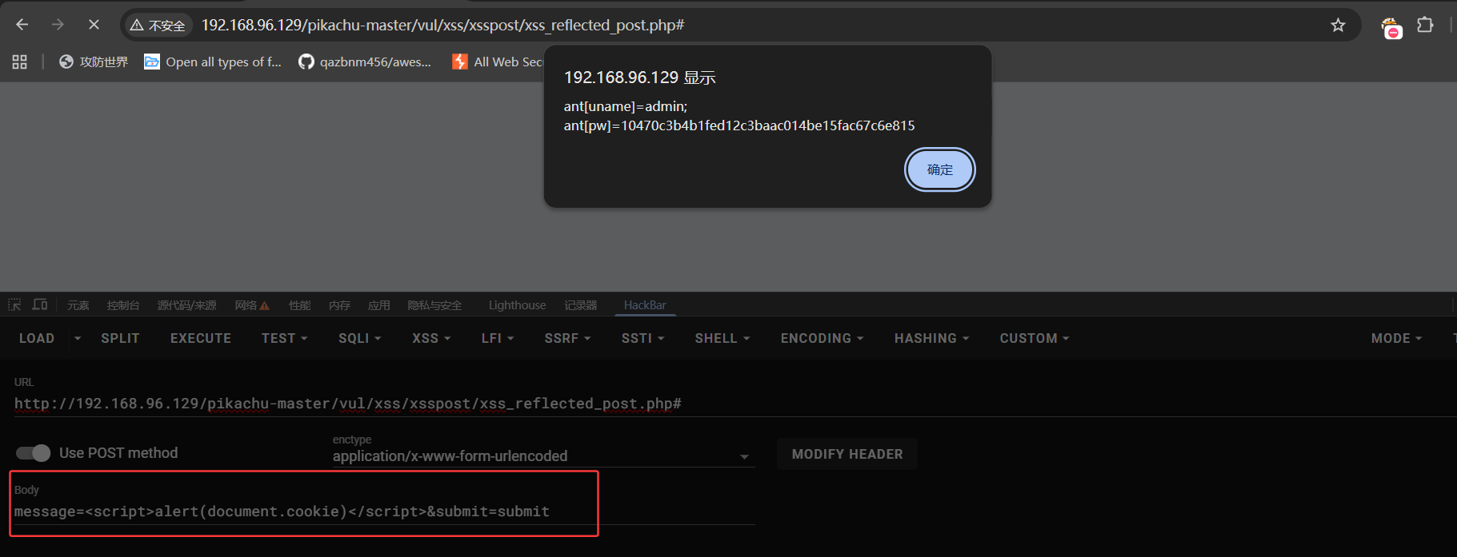Open the ENCODING dropdown menu
The width and height of the screenshot is (1457, 557).
[x=823, y=338]
